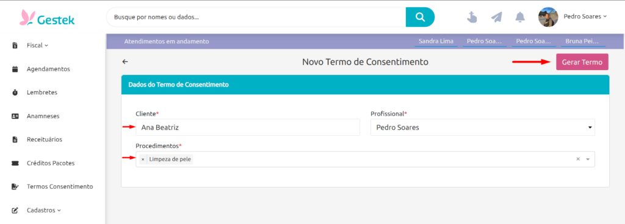Viewport: 625px width, 224px height.
Task: Open the bell notifications icon
Action: (x=520, y=17)
